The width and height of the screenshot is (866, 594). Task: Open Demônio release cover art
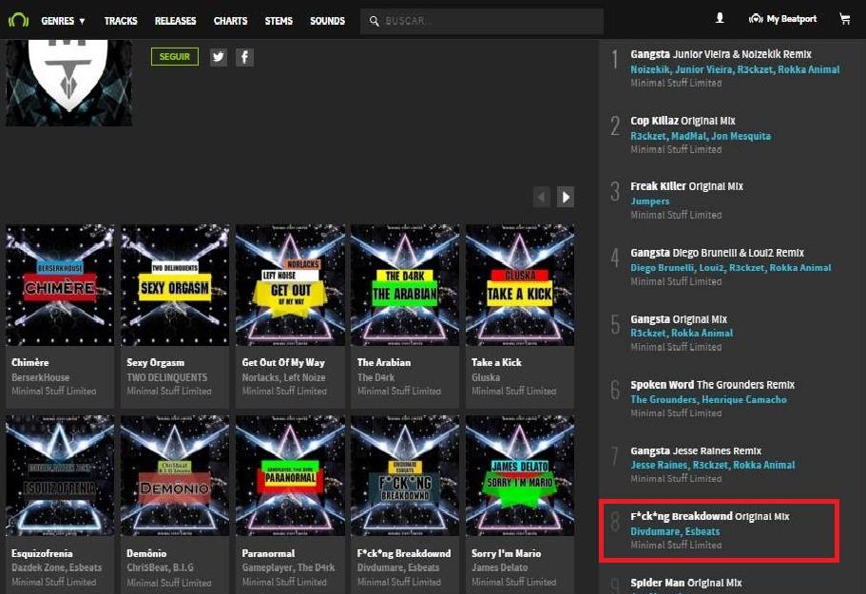[x=175, y=476]
